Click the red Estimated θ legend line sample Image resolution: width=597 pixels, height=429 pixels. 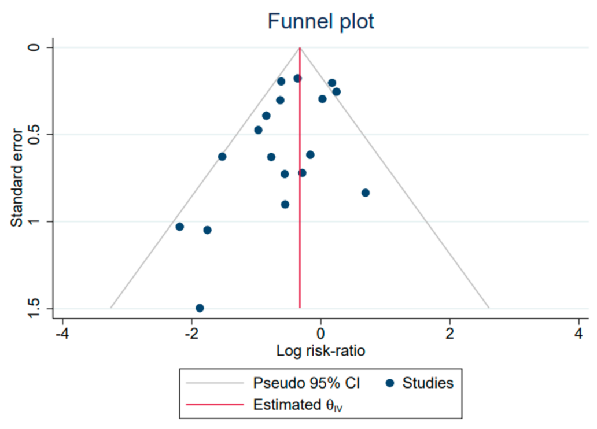215,405
